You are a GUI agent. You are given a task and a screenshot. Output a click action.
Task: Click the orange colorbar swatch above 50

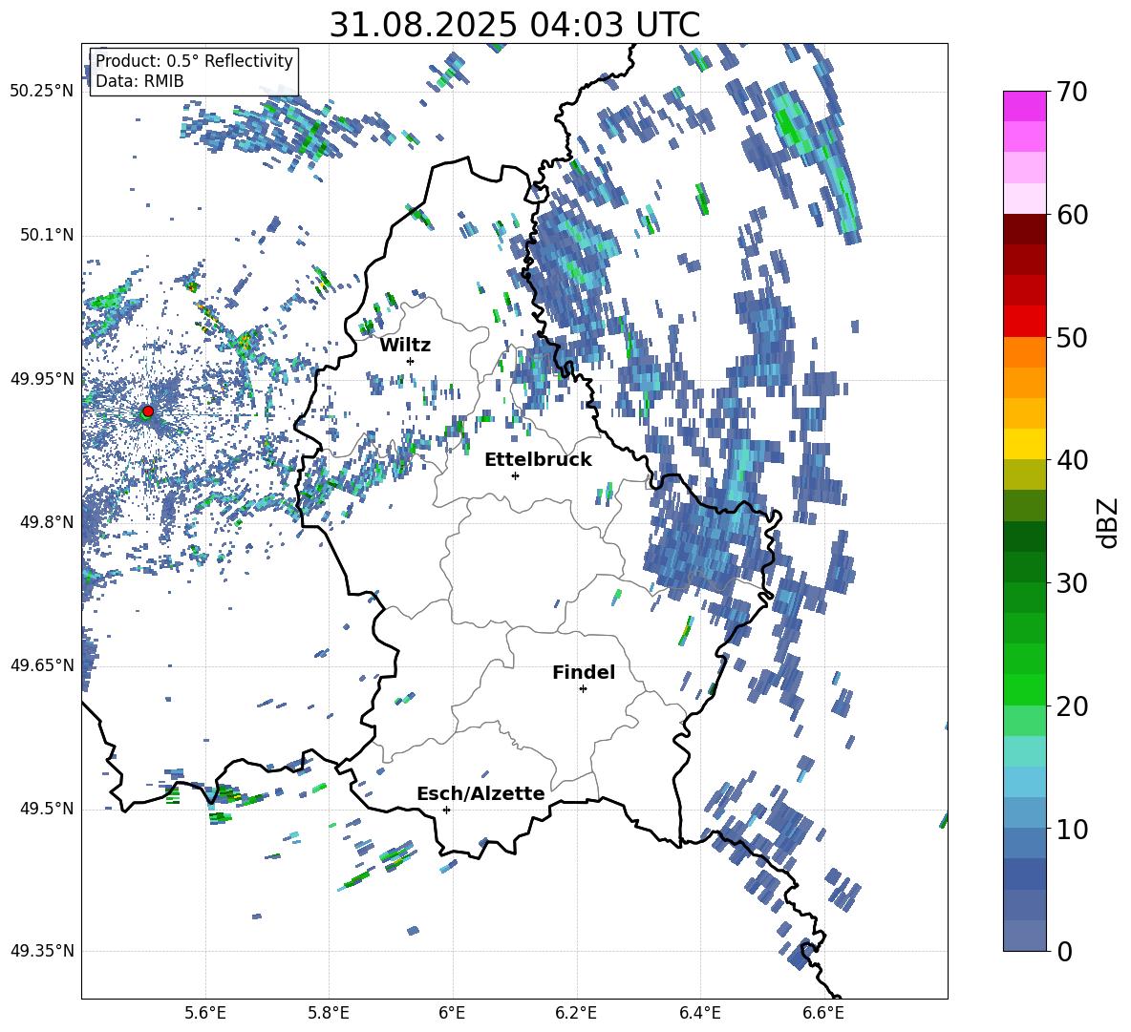[x=1024, y=351]
